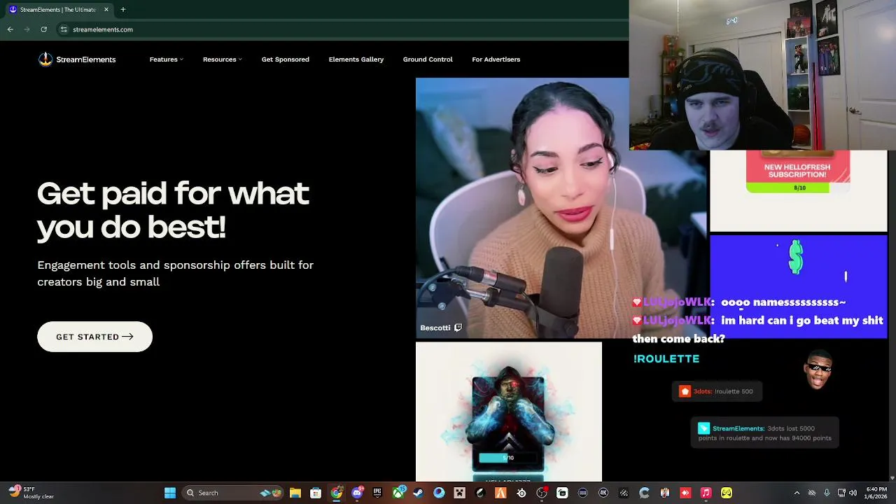Click the display icon in system tray
The height and width of the screenshot is (504, 896).
pos(841,493)
